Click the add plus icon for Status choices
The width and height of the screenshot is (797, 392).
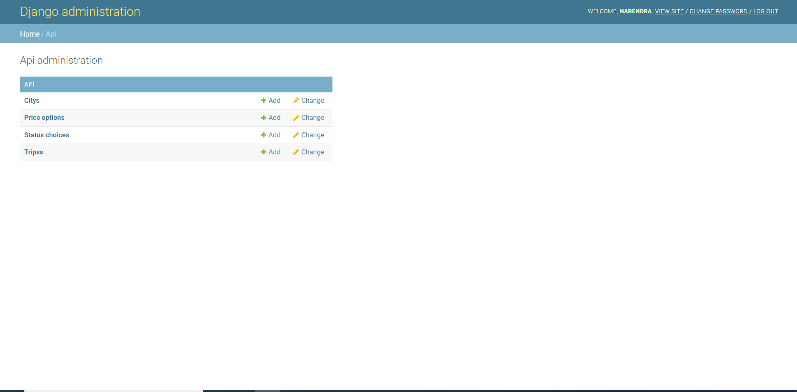[x=263, y=135]
